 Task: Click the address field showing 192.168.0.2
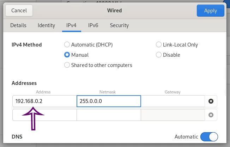coord(44,101)
